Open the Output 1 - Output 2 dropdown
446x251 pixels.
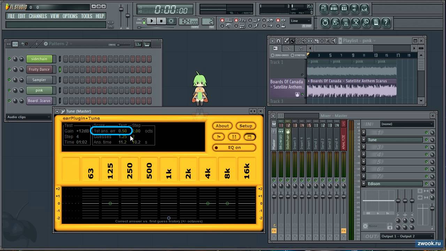(x=407, y=236)
